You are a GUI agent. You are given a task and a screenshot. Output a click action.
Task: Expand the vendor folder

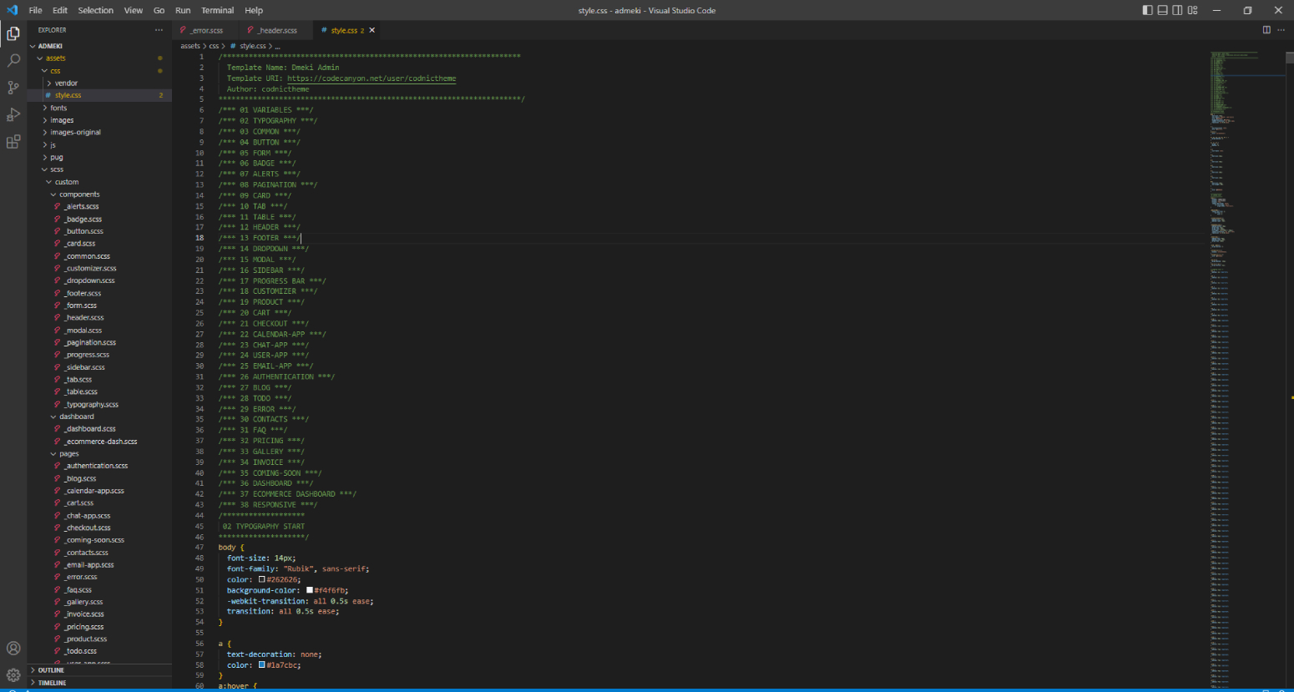pos(66,83)
